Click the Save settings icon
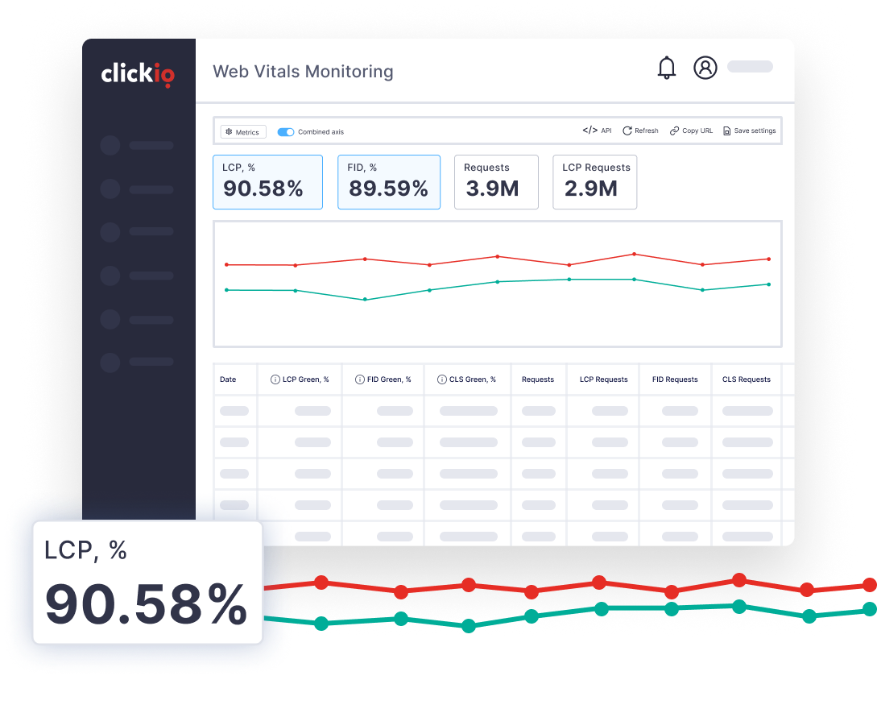877x709 pixels. point(727,131)
